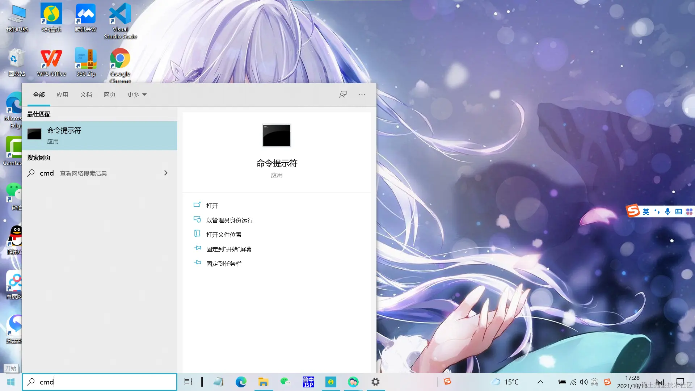
Task: Switch to the 应用 tab
Action: click(62, 94)
